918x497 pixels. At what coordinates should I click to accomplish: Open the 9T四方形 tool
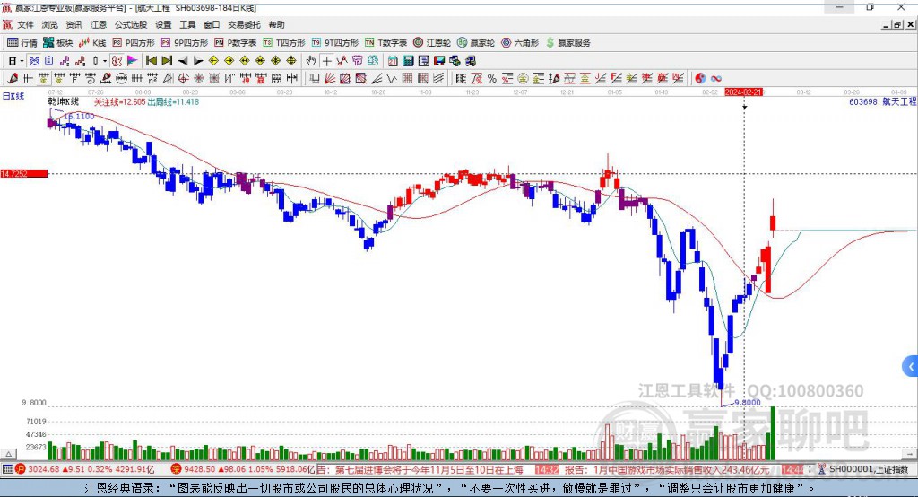coord(335,43)
